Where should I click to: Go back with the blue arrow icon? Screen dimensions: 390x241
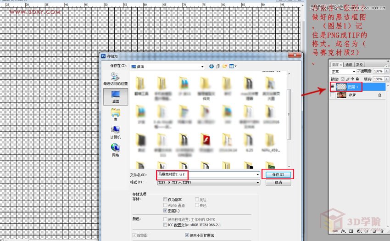(x=211, y=66)
